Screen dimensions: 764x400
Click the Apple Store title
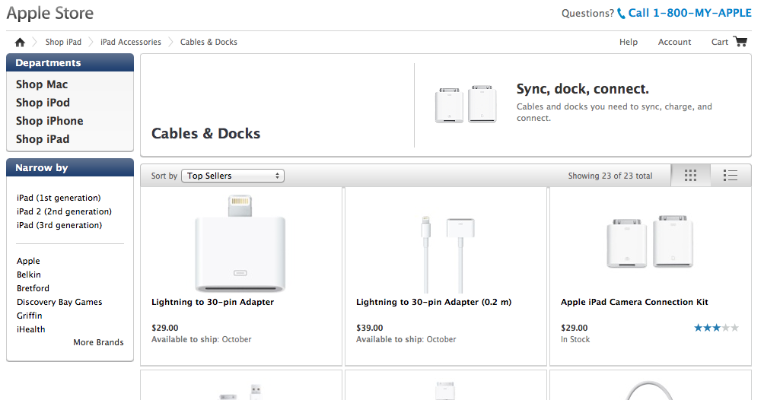coord(49,13)
